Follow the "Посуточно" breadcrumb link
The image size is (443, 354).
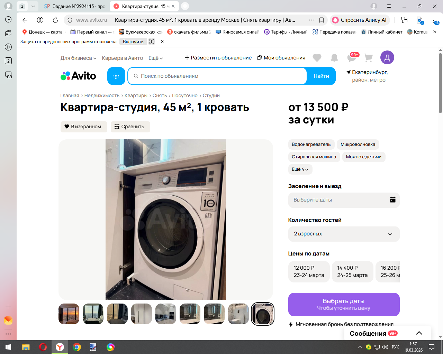click(184, 95)
